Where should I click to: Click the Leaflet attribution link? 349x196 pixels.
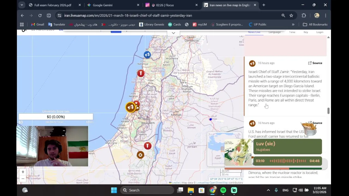[176, 183]
